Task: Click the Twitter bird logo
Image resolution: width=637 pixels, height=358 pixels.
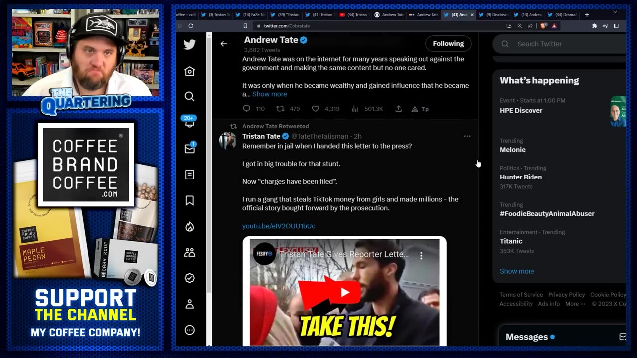Action: pyautogui.click(x=189, y=44)
